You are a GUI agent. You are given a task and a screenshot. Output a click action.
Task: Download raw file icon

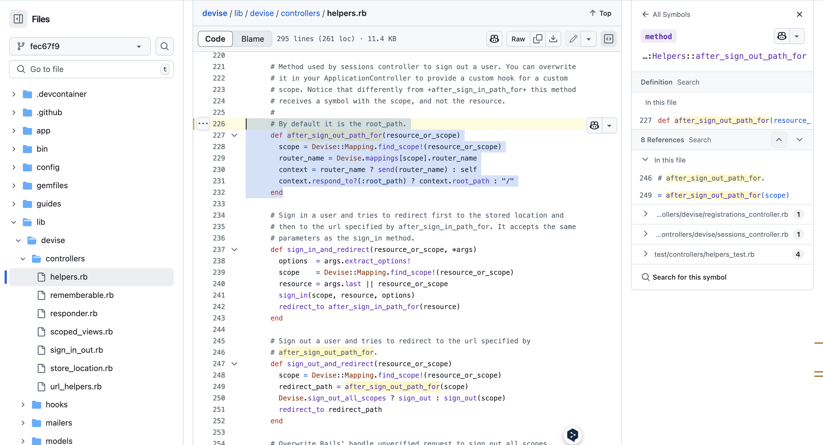click(553, 39)
